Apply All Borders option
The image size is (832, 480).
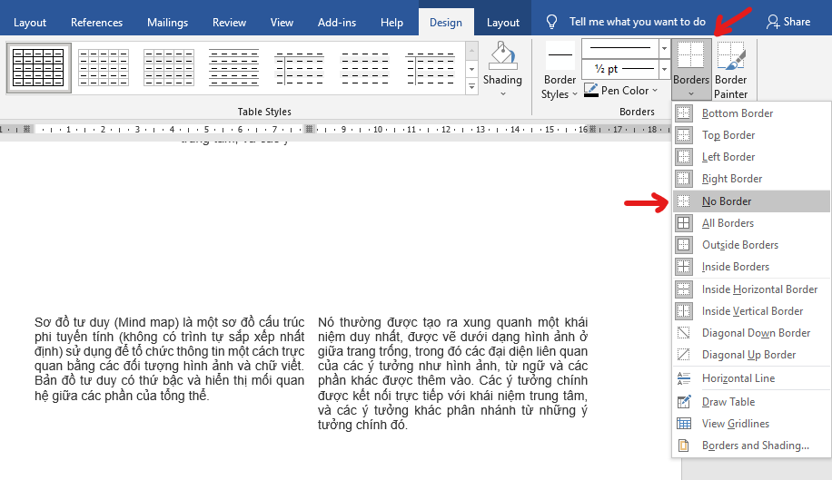pos(728,223)
